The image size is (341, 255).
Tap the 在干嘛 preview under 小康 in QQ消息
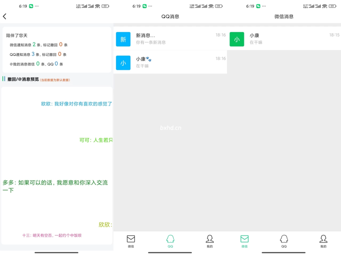click(x=142, y=66)
